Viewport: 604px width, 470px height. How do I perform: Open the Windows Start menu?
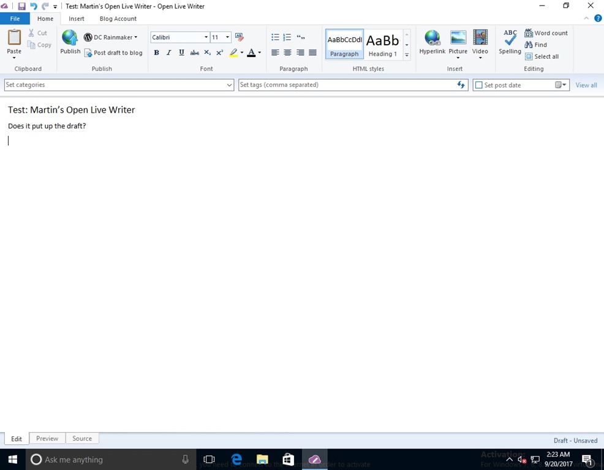pyautogui.click(x=13, y=459)
